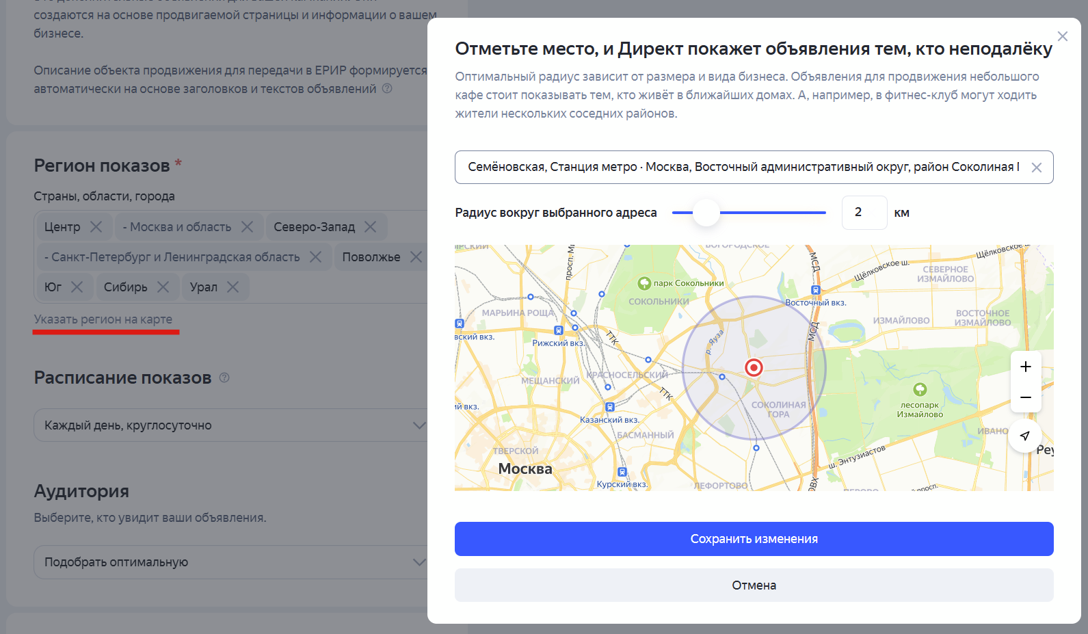The width and height of the screenshot is (1088, 634).
Task: Click the Восточный вкз. station icon on the map
Action: (815, 290)
